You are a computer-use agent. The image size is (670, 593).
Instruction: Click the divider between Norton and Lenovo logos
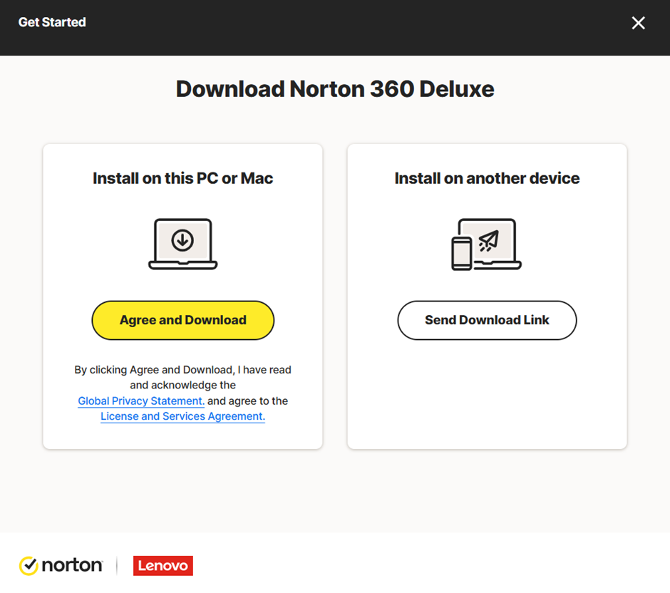117,566
